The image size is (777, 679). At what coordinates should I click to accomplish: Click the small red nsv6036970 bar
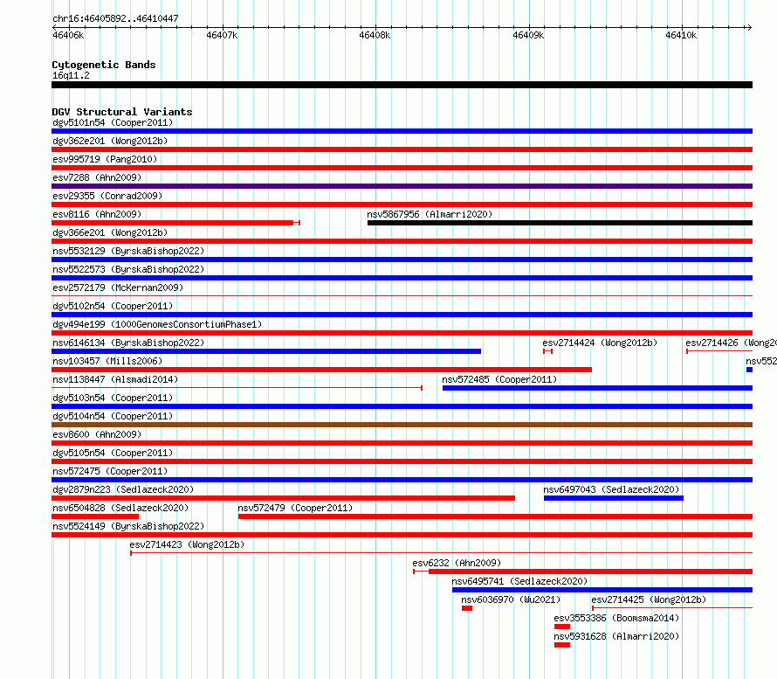[x=467, y=608]
